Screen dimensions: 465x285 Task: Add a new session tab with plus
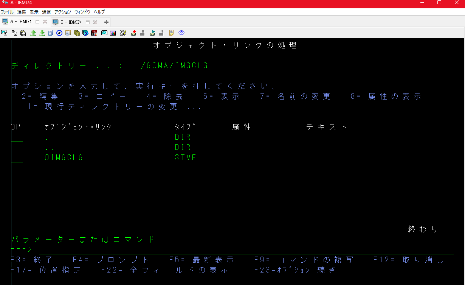[106, 22]
